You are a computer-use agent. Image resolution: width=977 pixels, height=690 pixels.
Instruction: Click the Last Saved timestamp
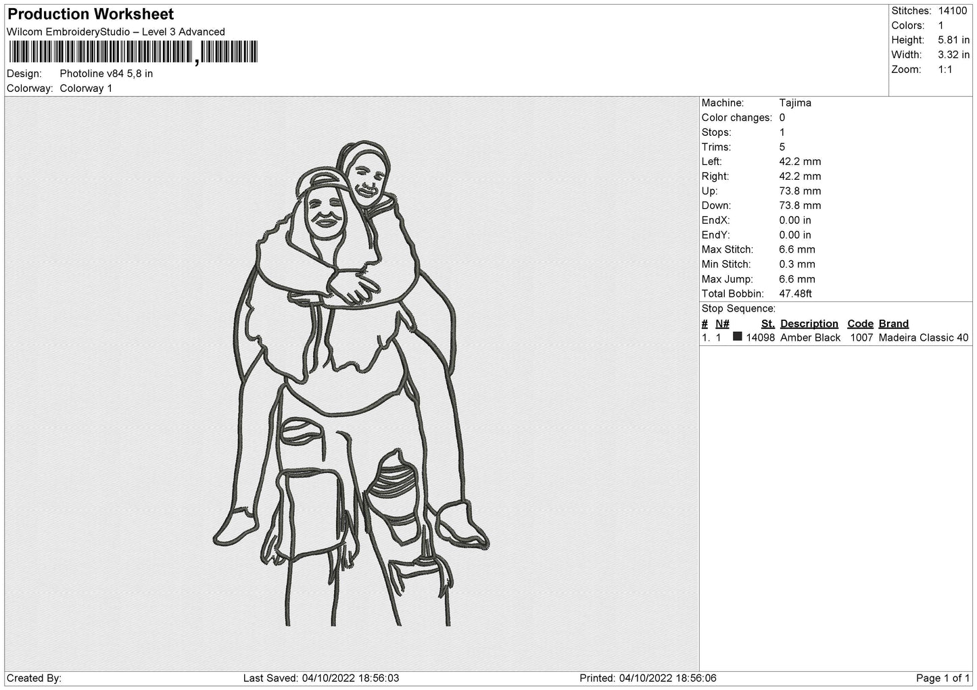point(321,678)
